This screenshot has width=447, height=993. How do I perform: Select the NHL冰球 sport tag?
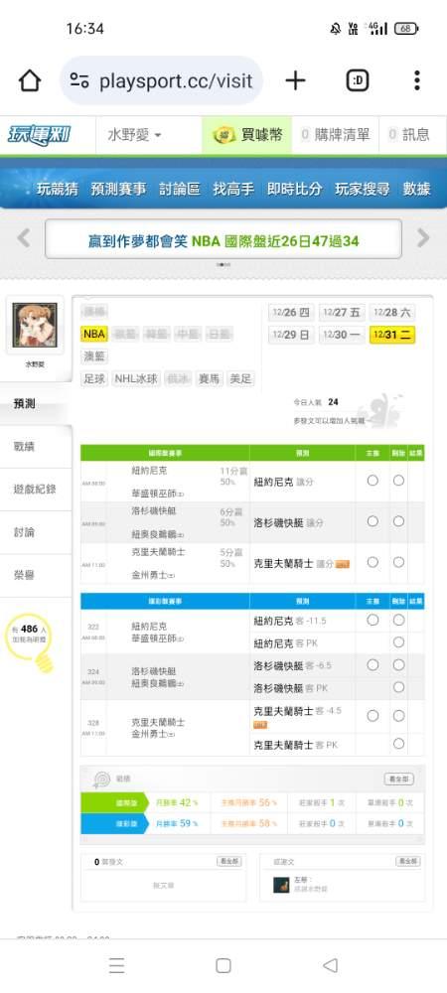136,378
